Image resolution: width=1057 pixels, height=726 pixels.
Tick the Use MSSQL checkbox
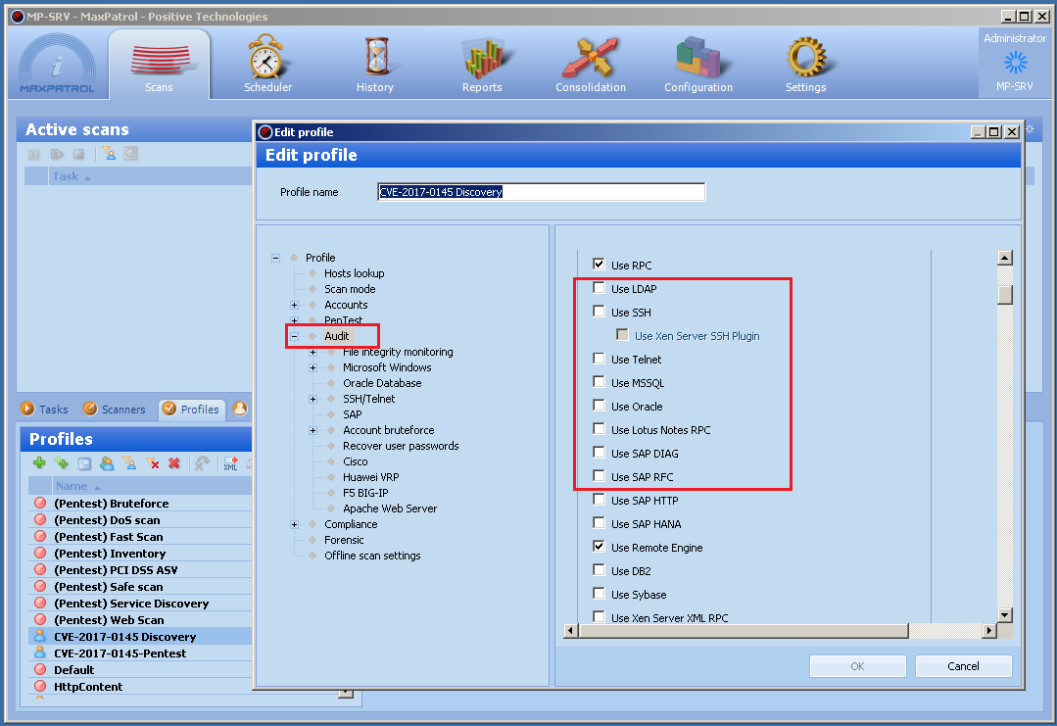point(599,382)
